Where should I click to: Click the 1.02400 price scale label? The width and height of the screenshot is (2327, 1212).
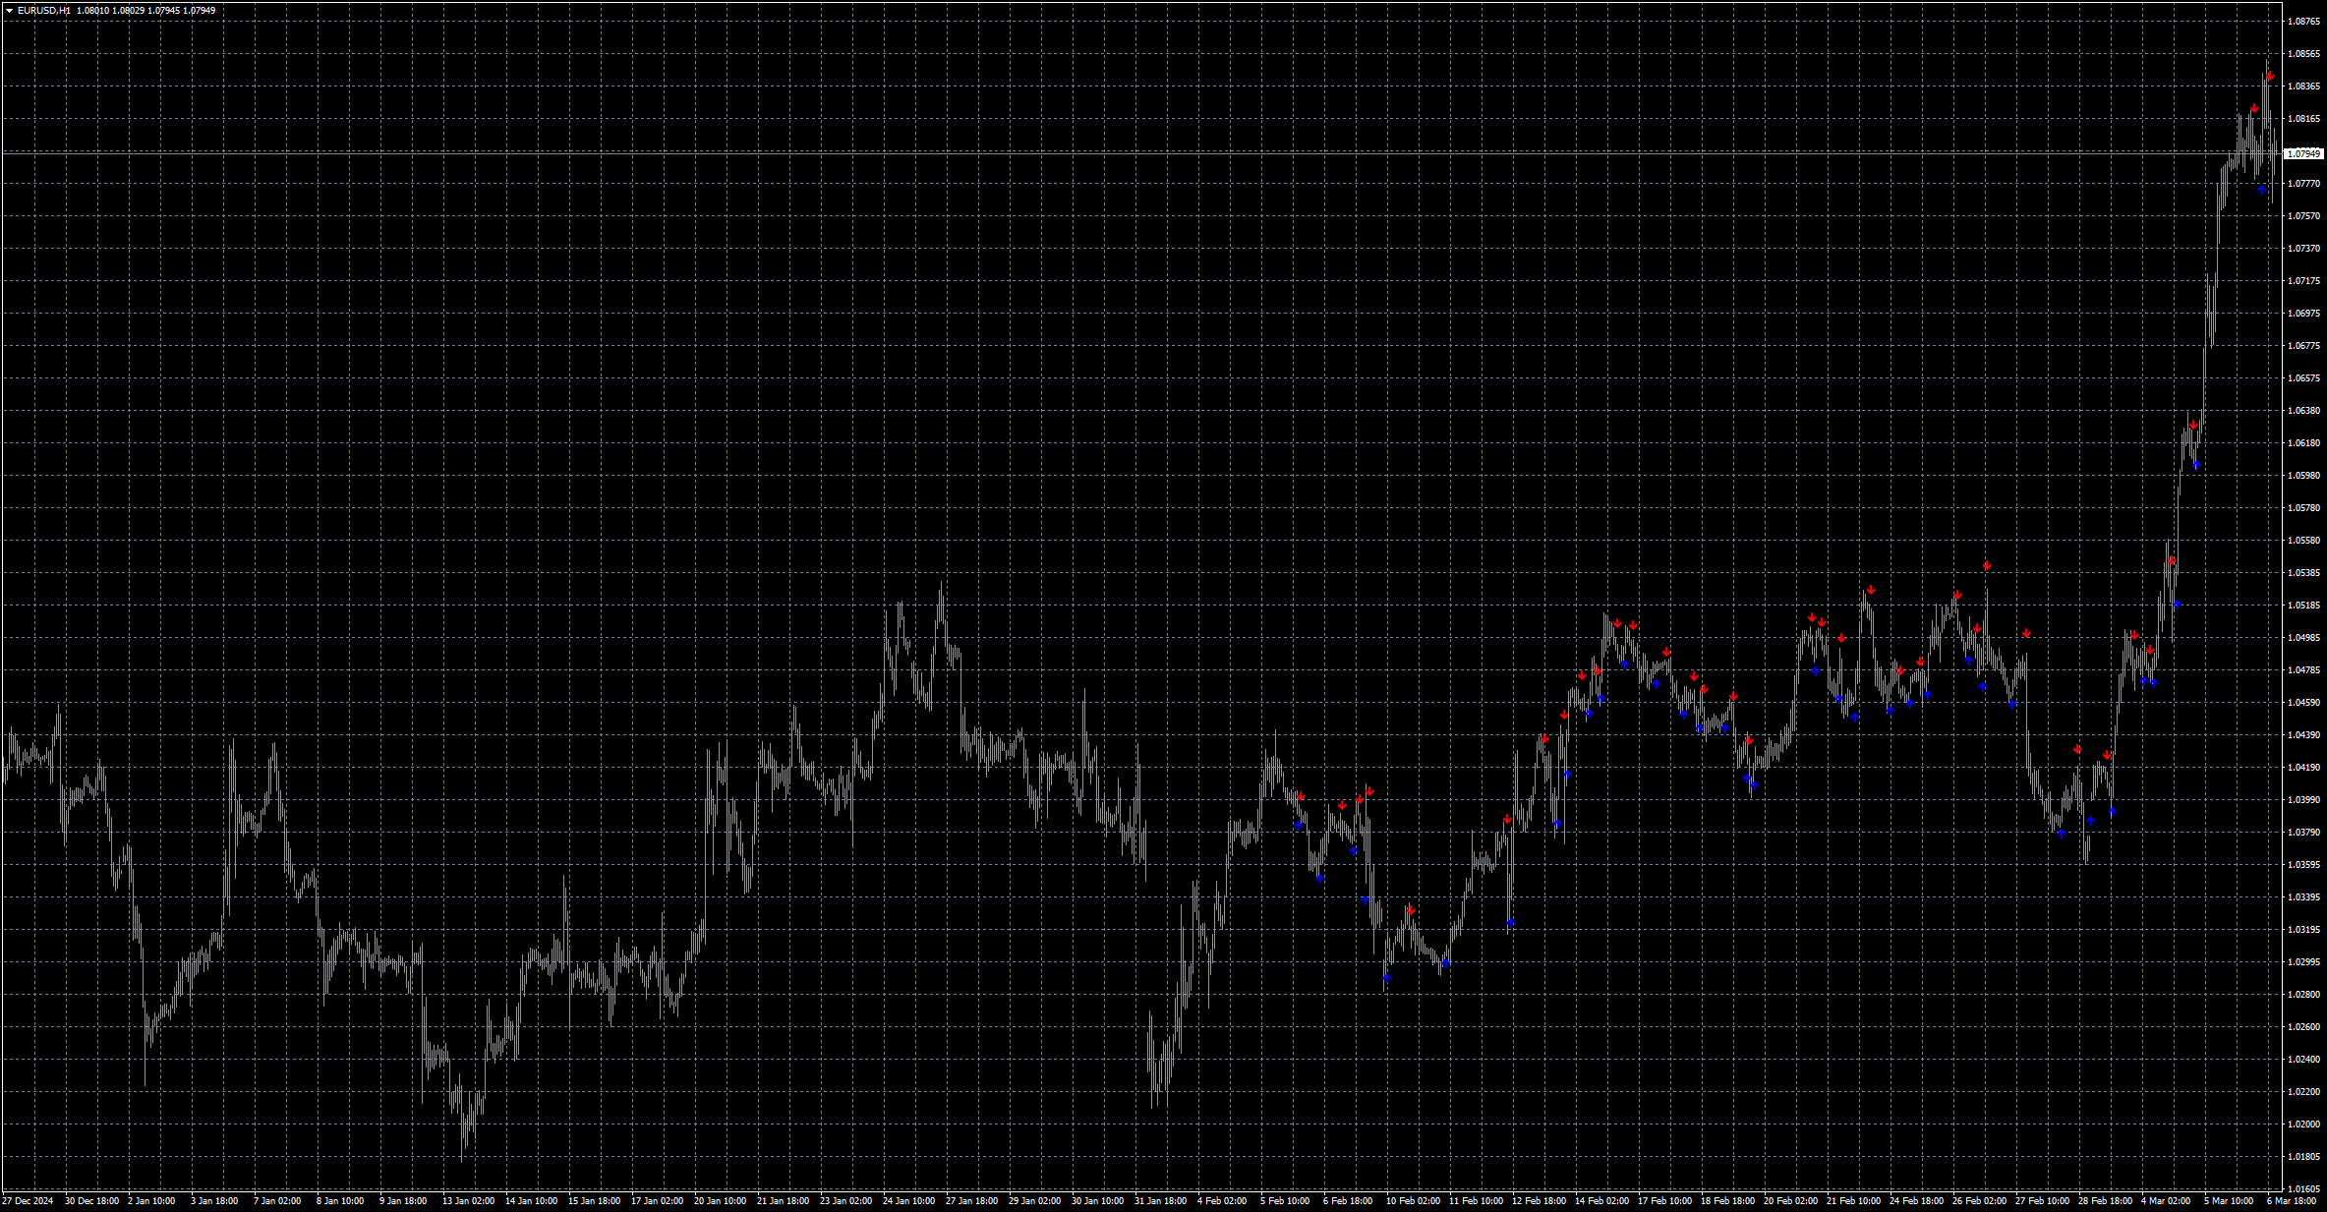coord(2303,1060)
